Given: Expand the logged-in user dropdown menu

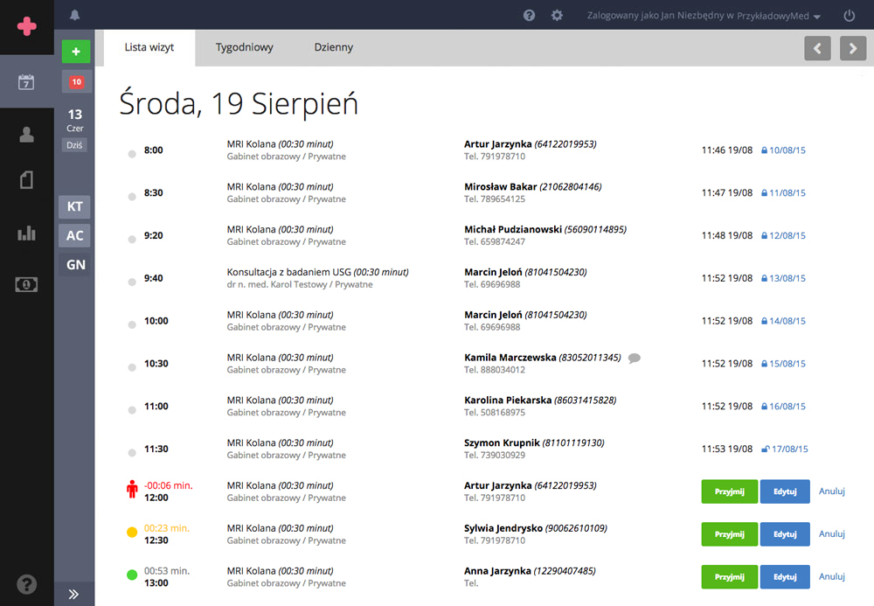Looking at the screenshot, I should [x=704, y=16].
